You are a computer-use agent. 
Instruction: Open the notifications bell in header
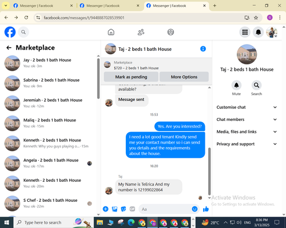click(258, 32)
